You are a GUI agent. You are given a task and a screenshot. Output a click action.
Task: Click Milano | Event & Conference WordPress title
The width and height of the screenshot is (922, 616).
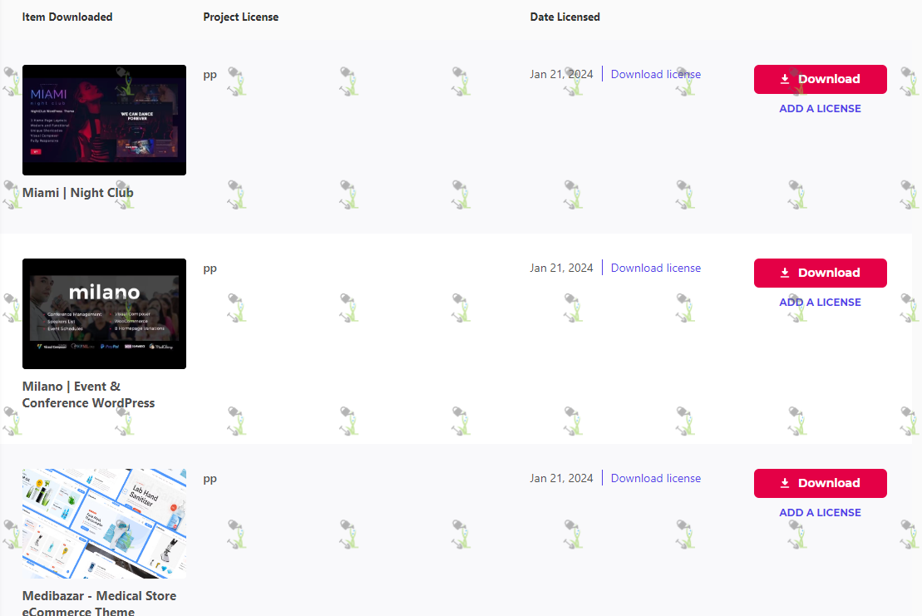click(x=89, y=394)
